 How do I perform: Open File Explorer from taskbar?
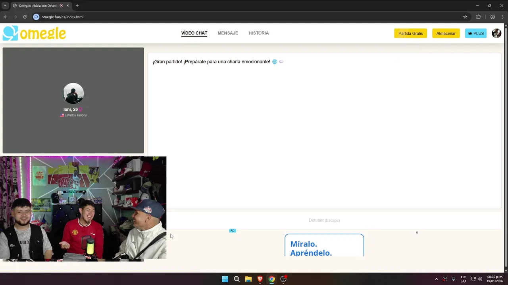click(x=248, y=279)
